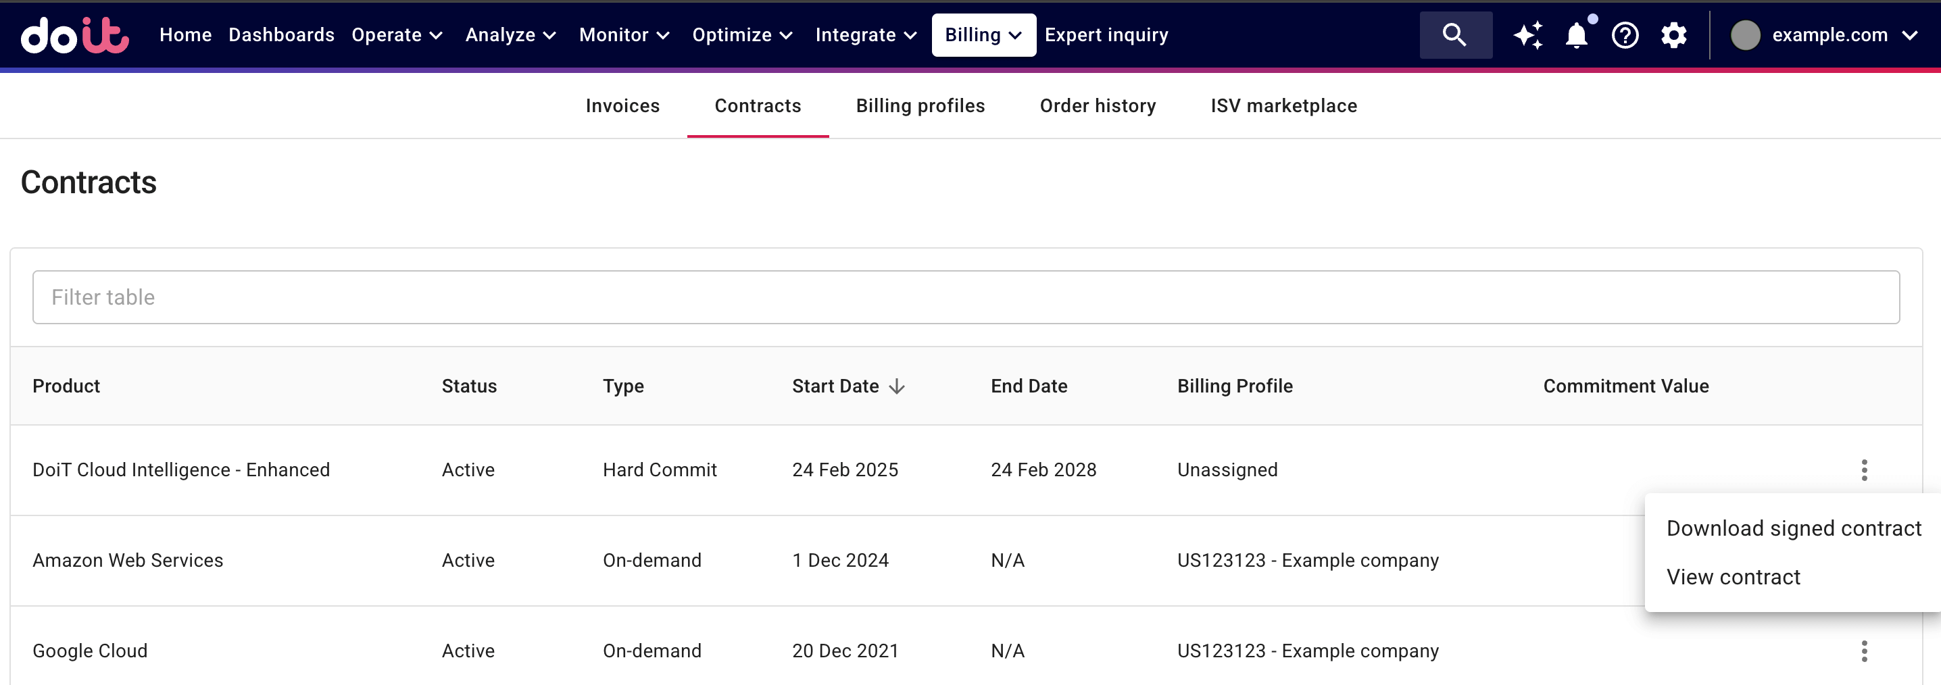The height and width of the screenshot is (685, 1941).
Task: Switch to the Order history tab
Action: tap(1098, 105)
